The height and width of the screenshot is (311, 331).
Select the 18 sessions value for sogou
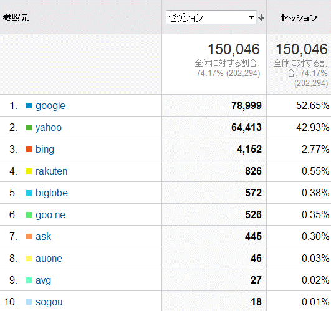click(x=256, y=302)
